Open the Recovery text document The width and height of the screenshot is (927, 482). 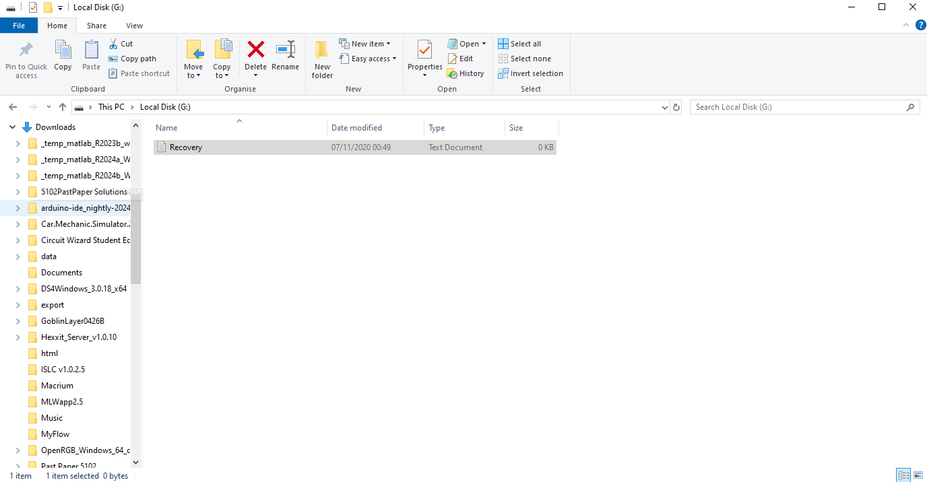coord(186,147)
